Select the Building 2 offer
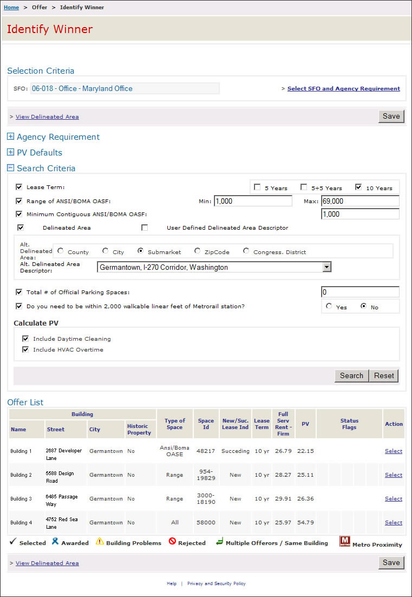The width and height of the screenshot is (412, 597). 394,475
